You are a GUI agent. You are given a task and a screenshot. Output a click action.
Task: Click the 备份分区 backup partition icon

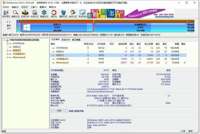tap(73, 12)
